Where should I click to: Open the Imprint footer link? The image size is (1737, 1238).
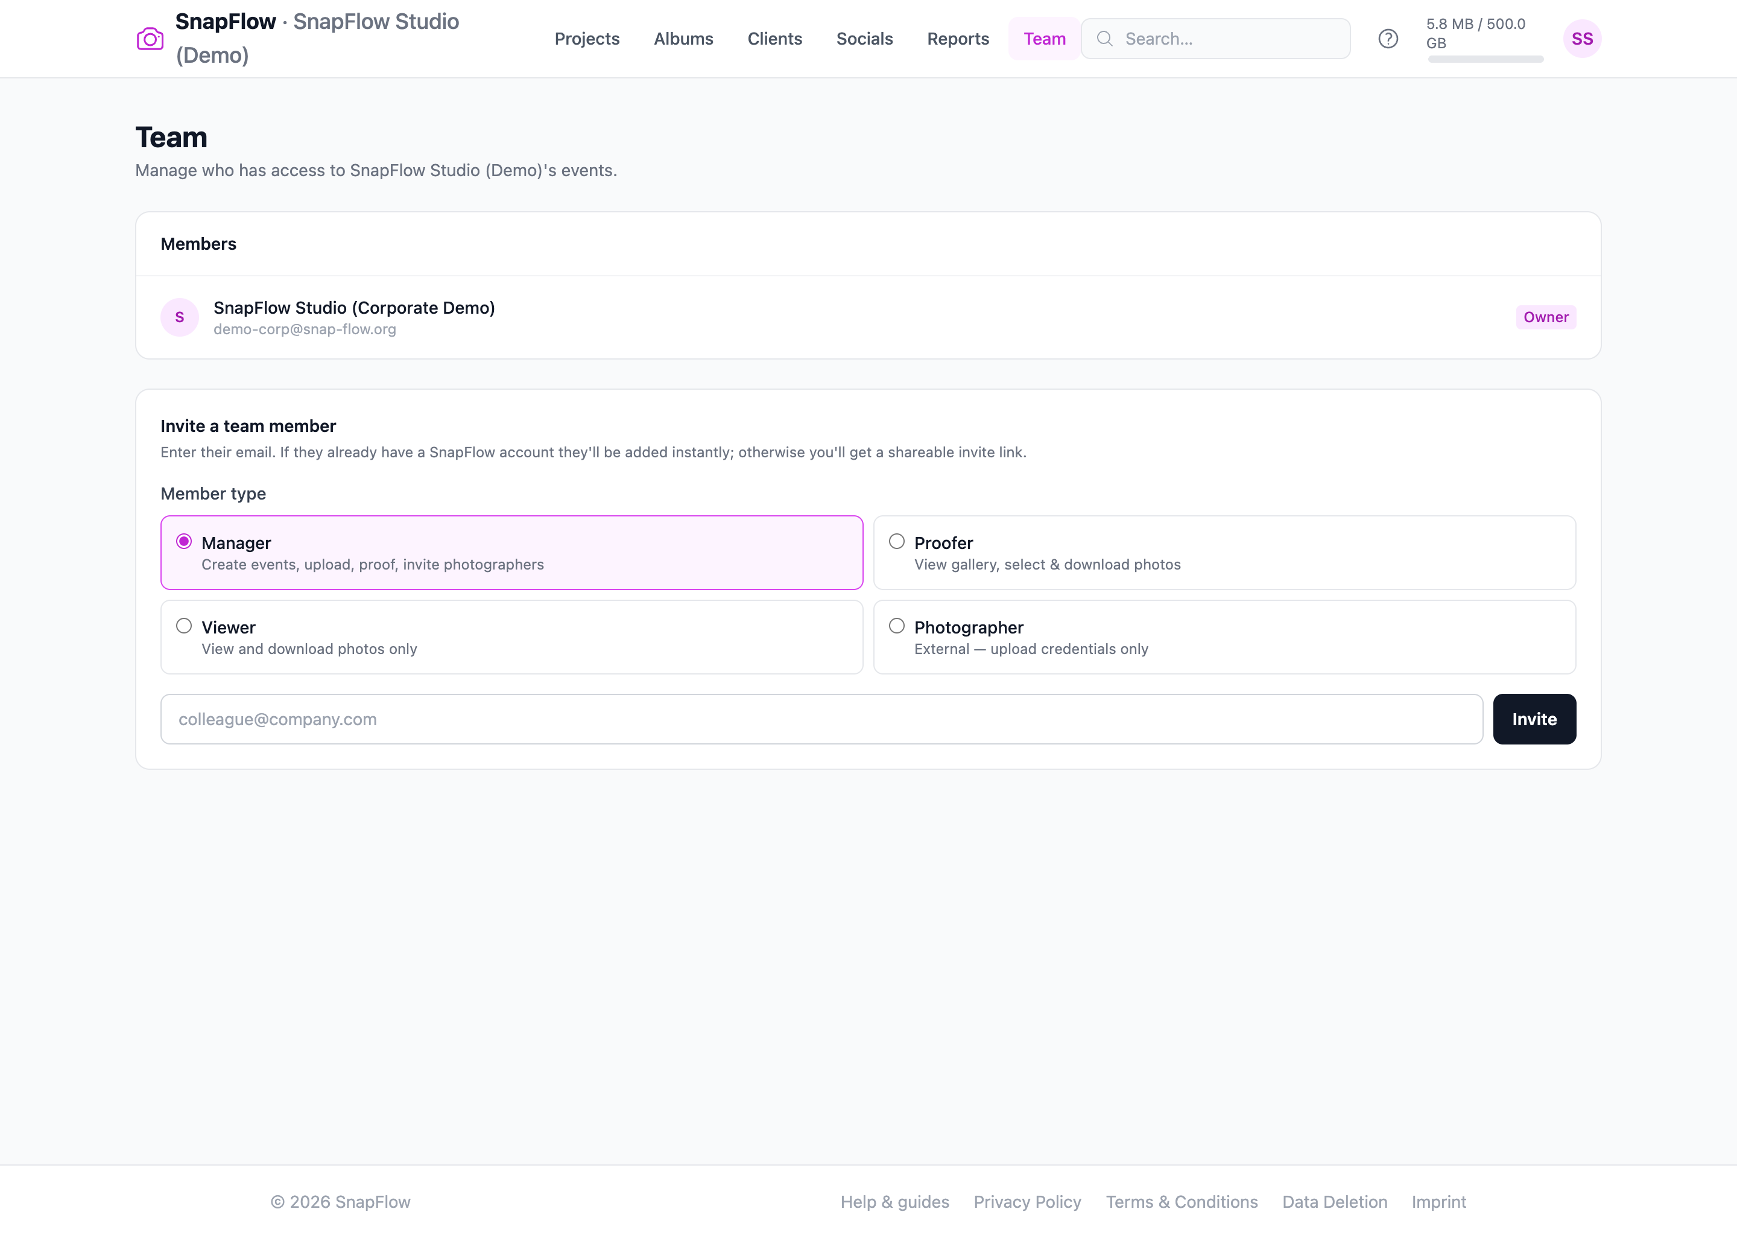pyautogui.click(x=1438, y=1201)
